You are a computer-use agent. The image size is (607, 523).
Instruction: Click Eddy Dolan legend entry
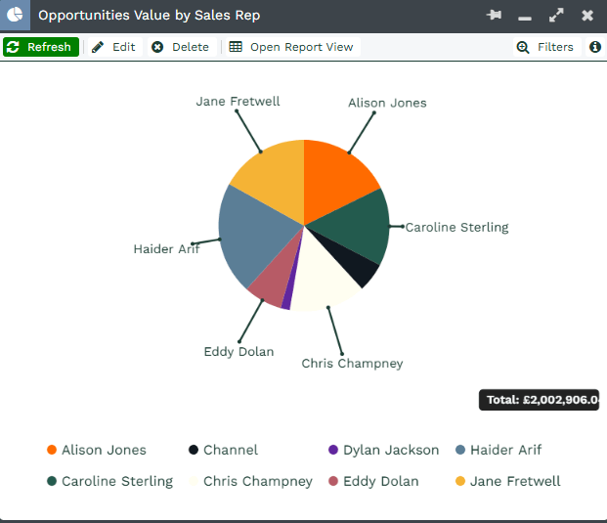371,481
